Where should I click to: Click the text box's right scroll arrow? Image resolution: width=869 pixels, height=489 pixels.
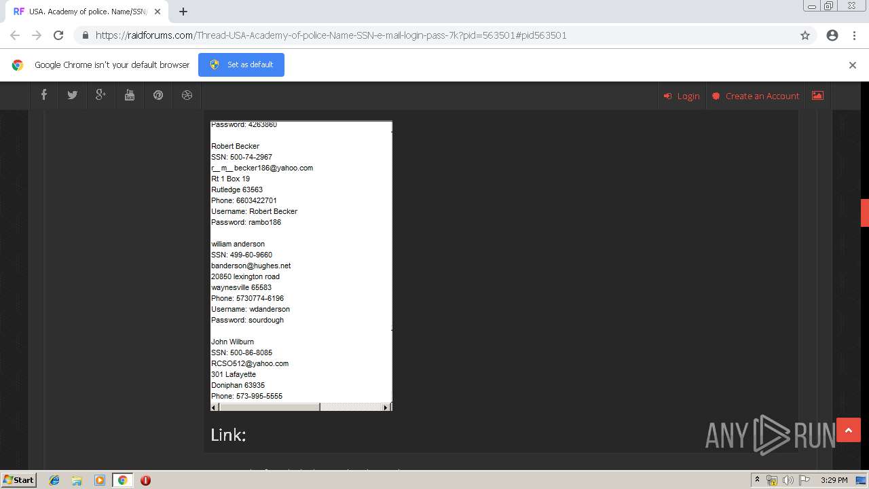(386, 407)
